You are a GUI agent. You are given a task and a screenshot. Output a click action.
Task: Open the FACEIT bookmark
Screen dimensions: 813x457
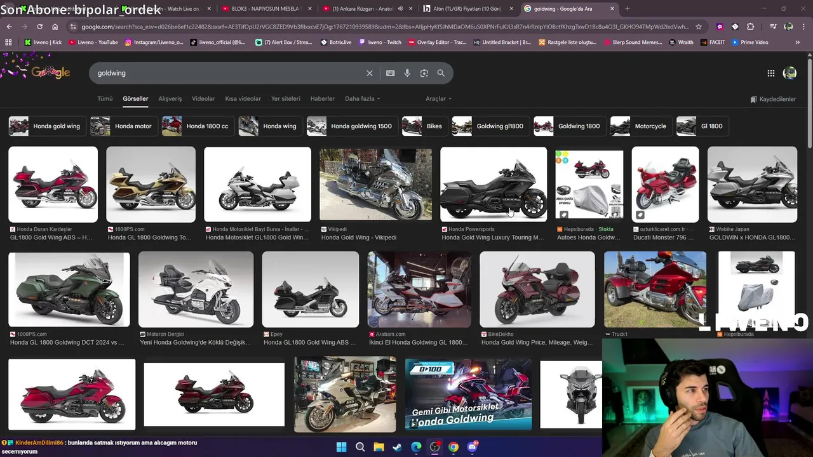(713, 42)
